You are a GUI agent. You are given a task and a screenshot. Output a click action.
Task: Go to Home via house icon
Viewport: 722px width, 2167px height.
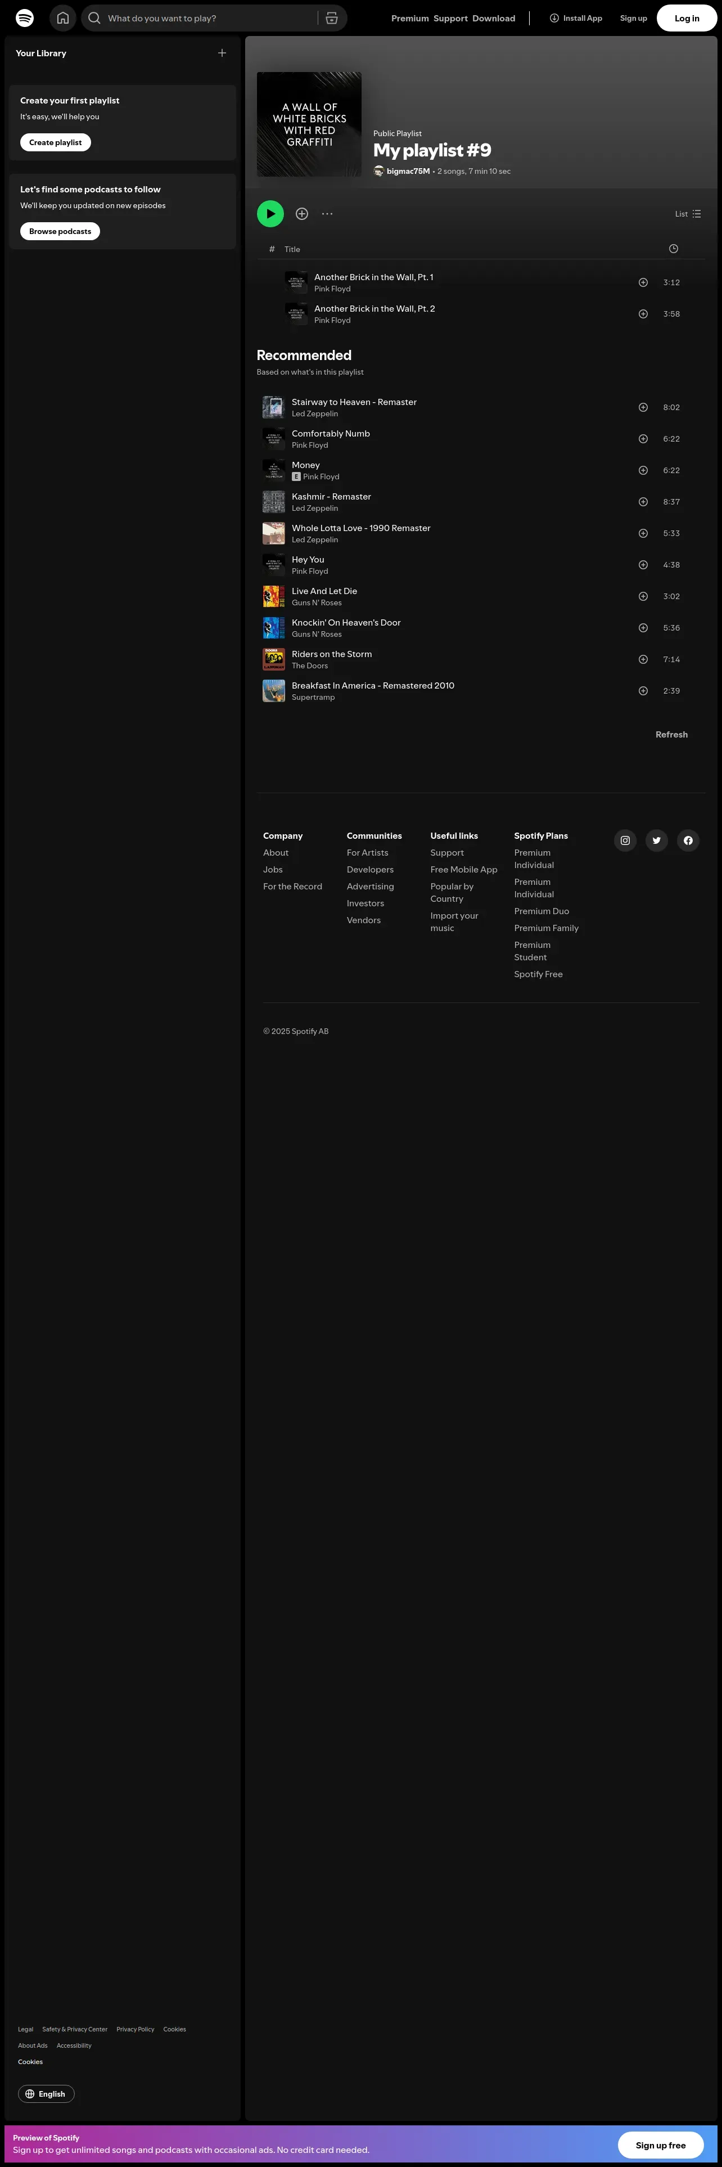click(x=63, y=17)
